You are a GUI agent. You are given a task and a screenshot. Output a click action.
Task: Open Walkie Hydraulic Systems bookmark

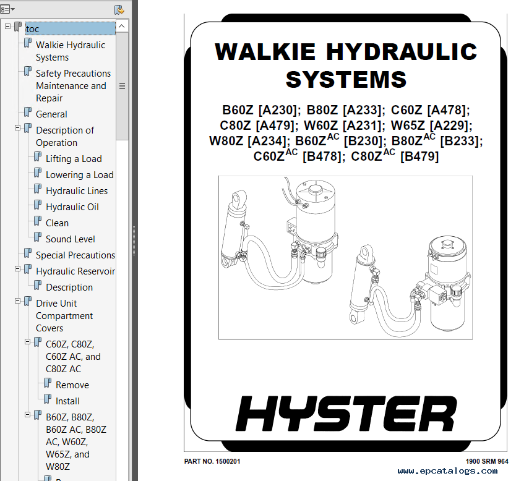click(x=71, y=51)
